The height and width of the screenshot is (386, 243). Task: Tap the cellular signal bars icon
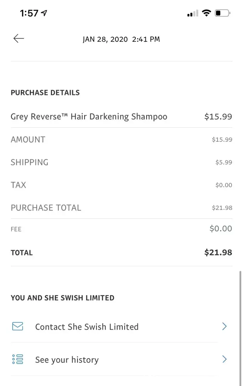[192, 14]
